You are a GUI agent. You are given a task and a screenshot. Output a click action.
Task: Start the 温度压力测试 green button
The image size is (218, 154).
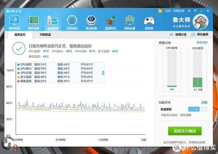point(185,131)
